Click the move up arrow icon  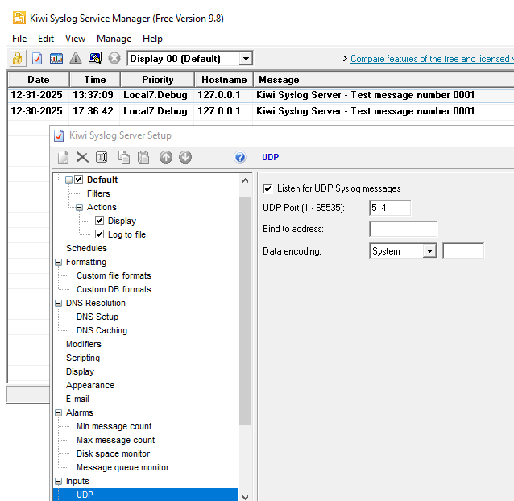(166, 157)
